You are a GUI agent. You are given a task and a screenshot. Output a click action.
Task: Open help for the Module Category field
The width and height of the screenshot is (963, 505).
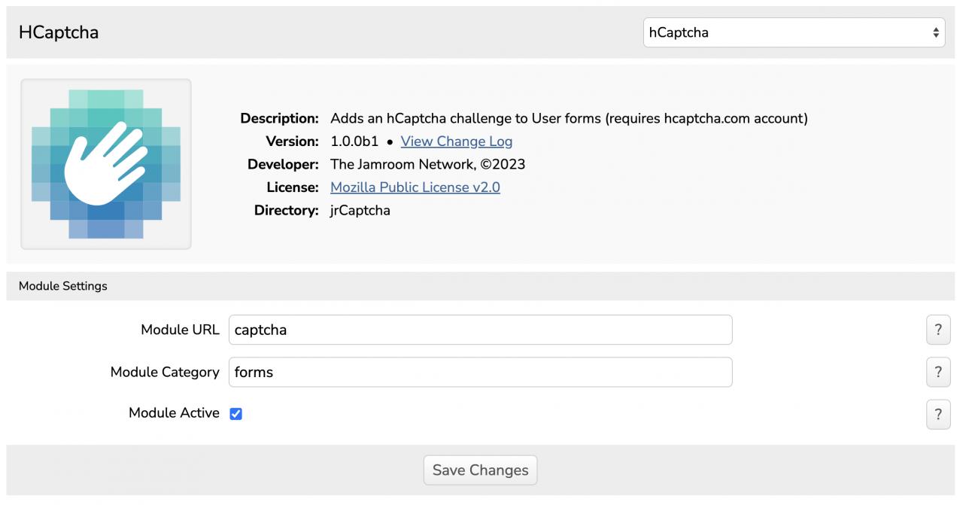pyautogui.click(x=937, y=372)
